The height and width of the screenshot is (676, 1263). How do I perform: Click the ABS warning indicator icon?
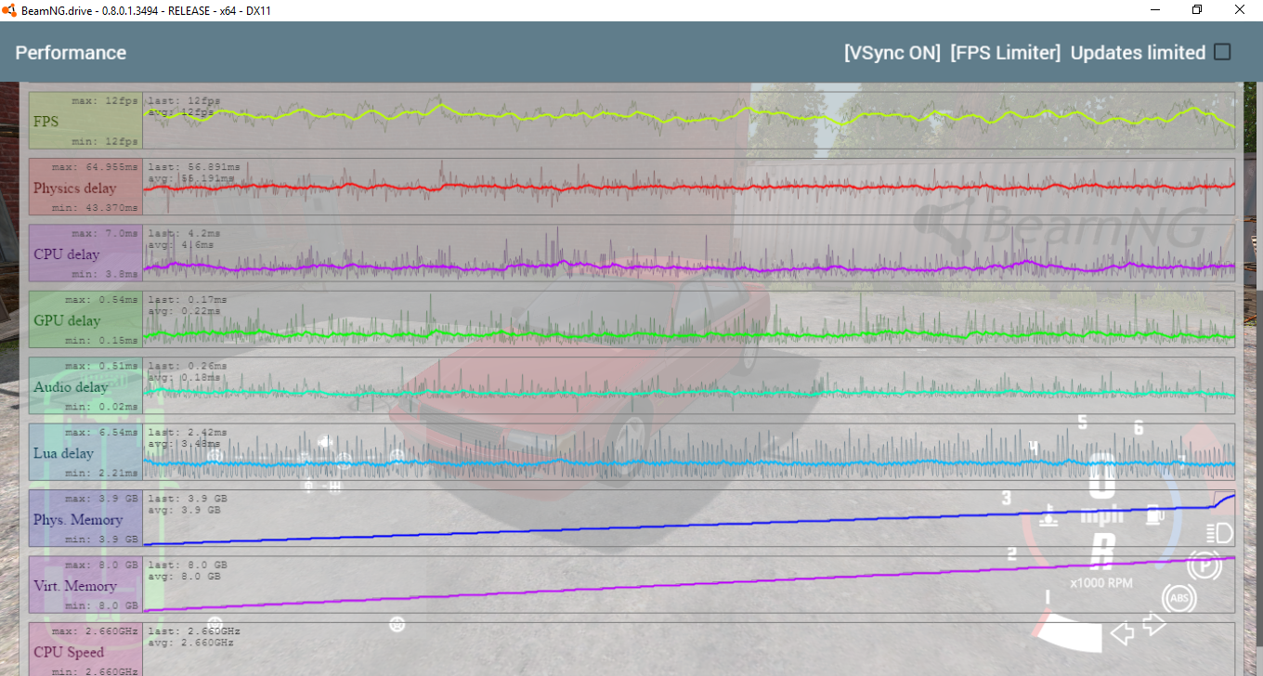tap(1179, 598)
